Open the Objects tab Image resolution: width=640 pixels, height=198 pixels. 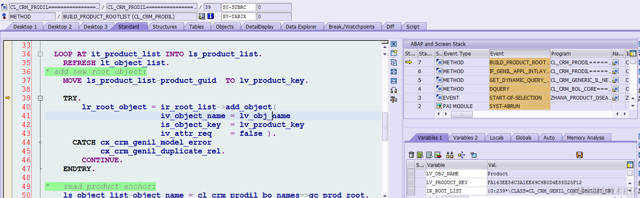tap(225, 26)
